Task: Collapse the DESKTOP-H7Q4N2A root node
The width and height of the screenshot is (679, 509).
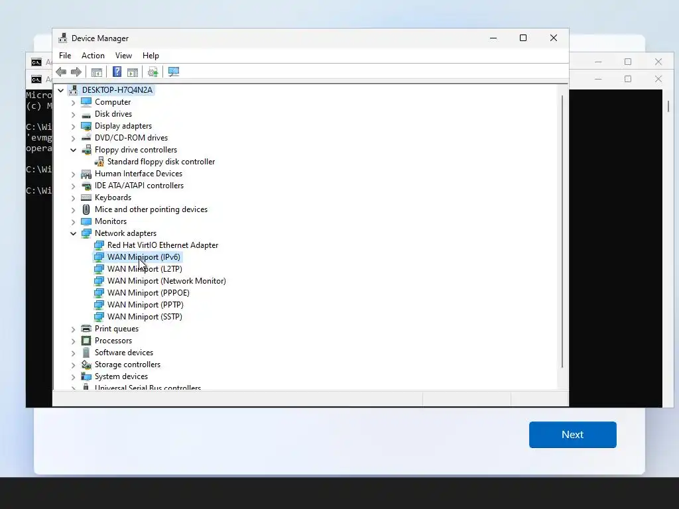Action: [x=60, y=90]
